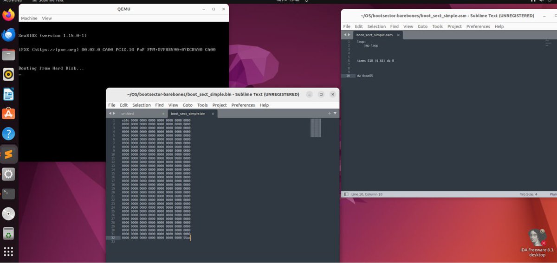The height and width of the screenshot is (263, 557).
Task: Click 'Line 10, Column 10' in status bar
Action: (x=367, y=194)
